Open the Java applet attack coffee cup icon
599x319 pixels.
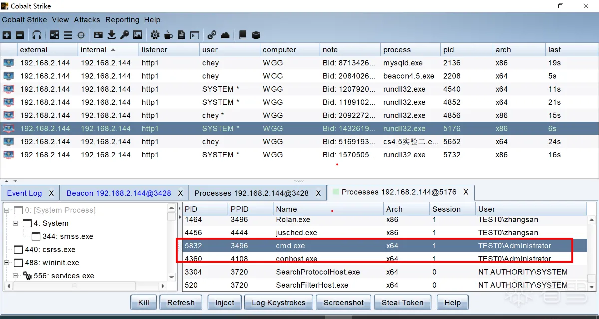click(169, 35)
